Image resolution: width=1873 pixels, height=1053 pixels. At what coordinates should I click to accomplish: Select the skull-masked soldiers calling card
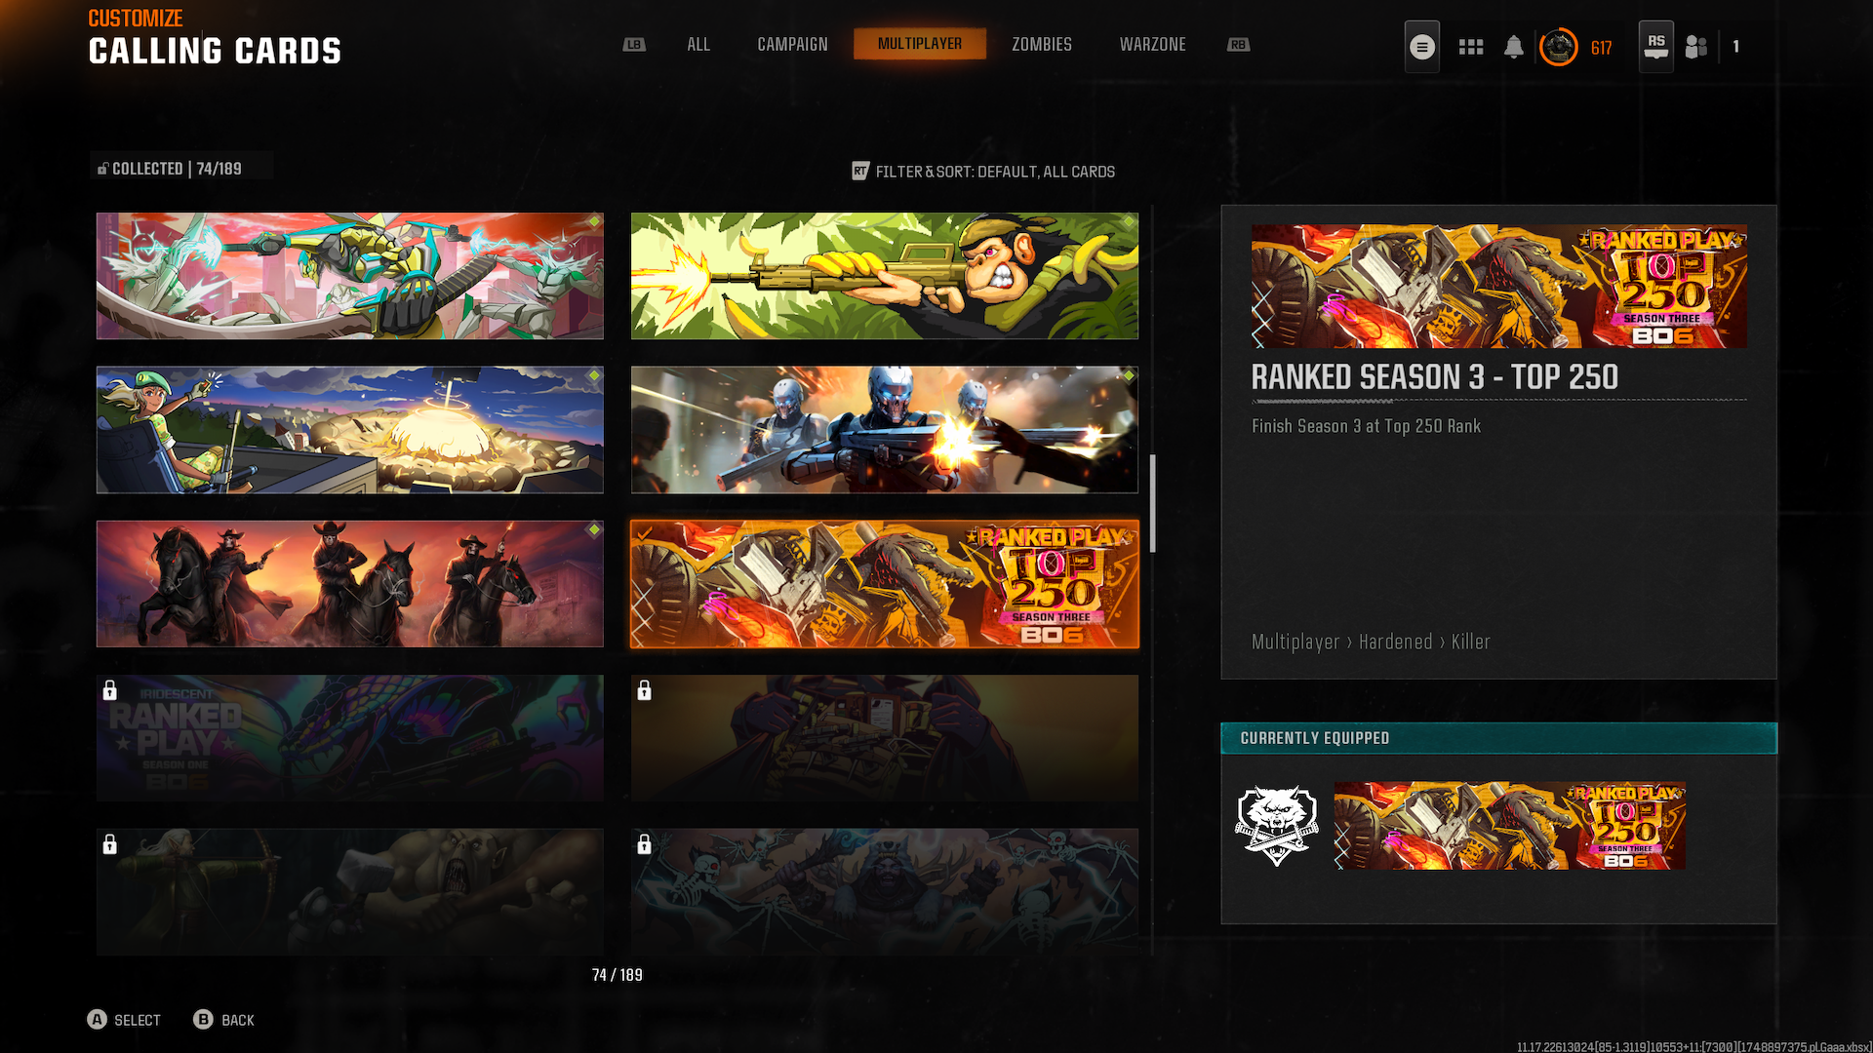885,430
